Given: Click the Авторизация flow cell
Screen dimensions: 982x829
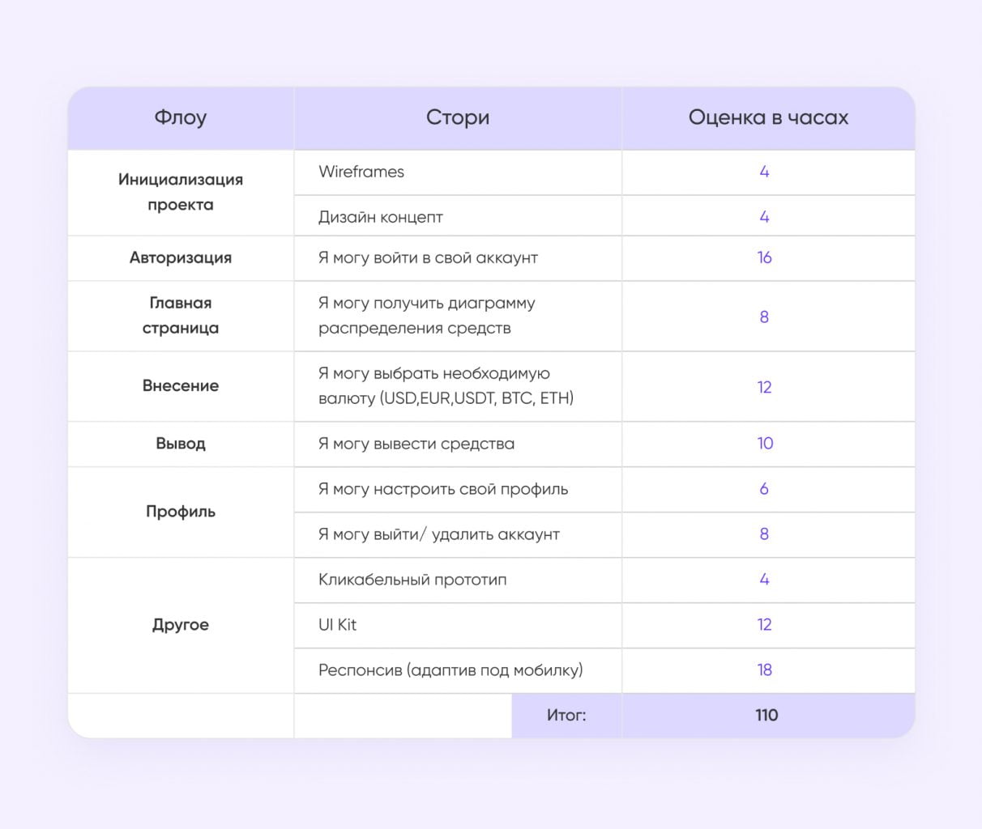Looking at the screenshot, I should pos(181,258).
